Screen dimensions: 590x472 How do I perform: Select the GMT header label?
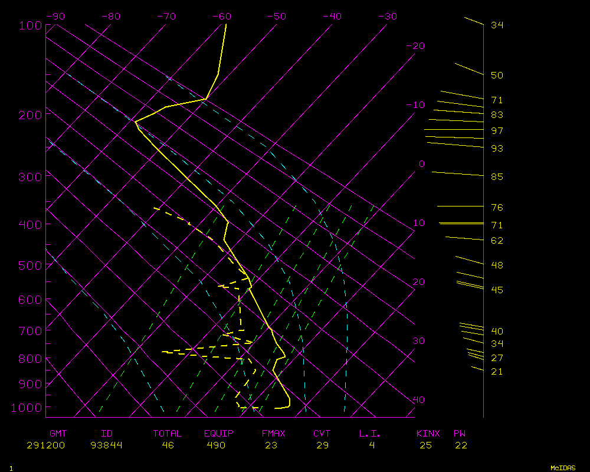[x=58, y=434]
